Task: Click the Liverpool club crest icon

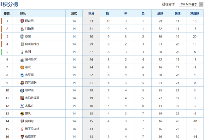Action: click(22, 29)
